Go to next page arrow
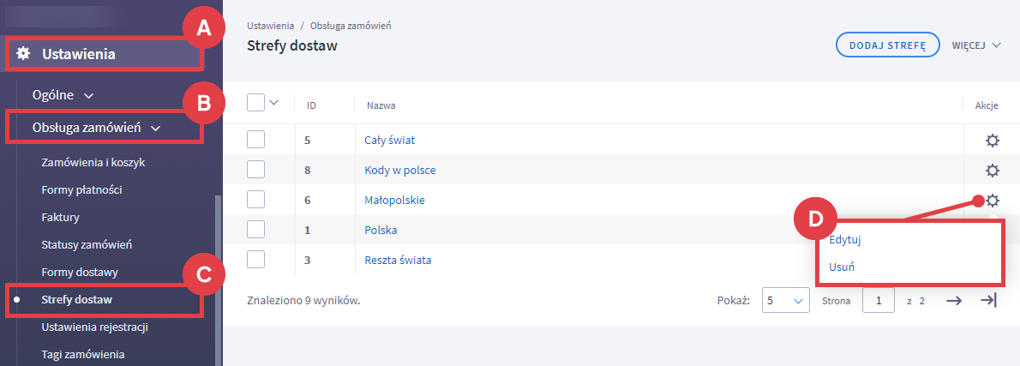The image size is (1020, 366). pyautogui.click(x=954, y=301)
